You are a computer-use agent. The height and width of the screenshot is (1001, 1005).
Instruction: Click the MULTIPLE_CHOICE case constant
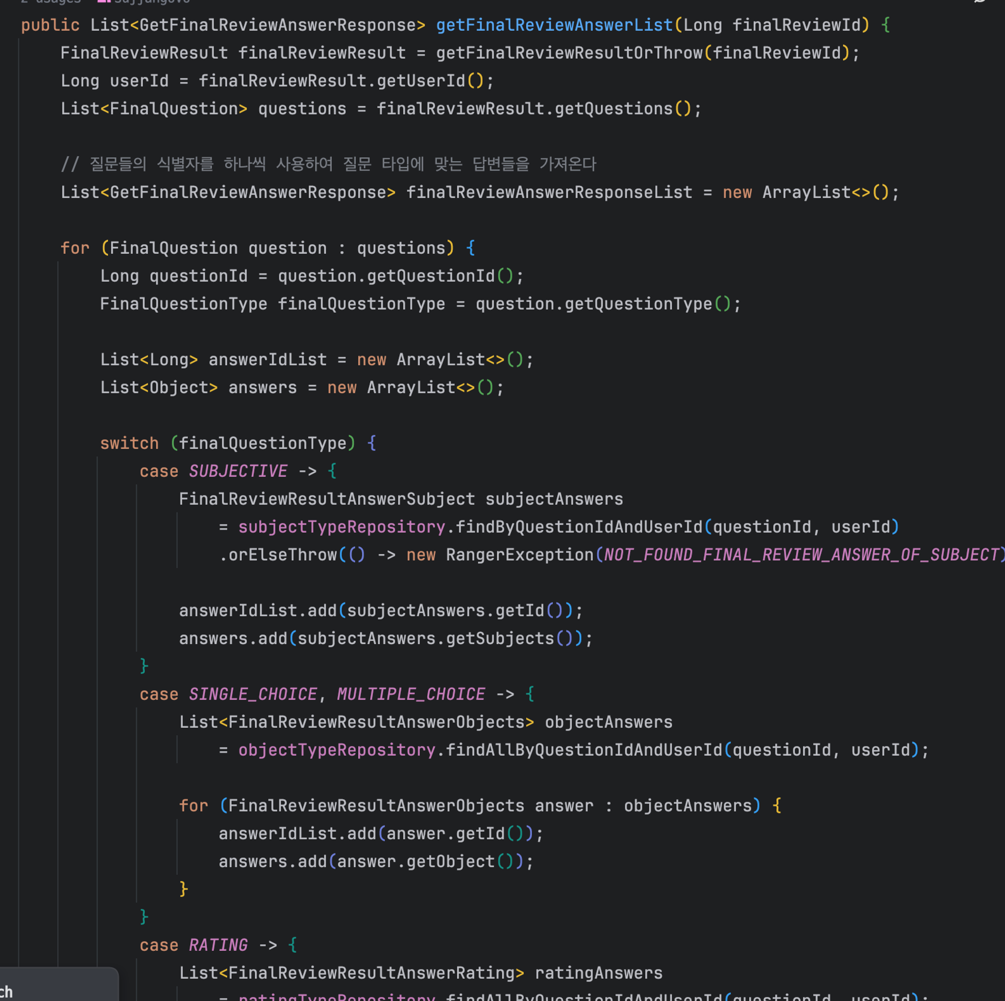tap(411, 694)
